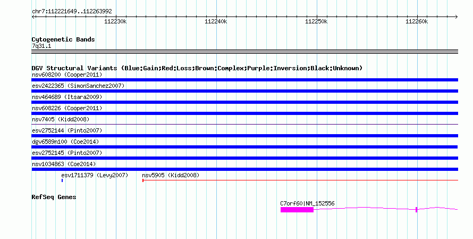Click the blue bar under nsv608226

[244, 113]
